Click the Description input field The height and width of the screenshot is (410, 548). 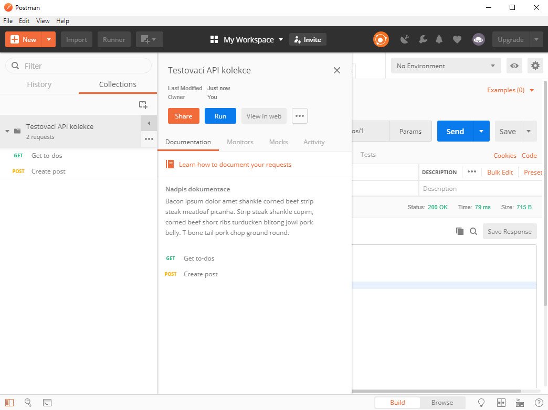tap(480, 189)
